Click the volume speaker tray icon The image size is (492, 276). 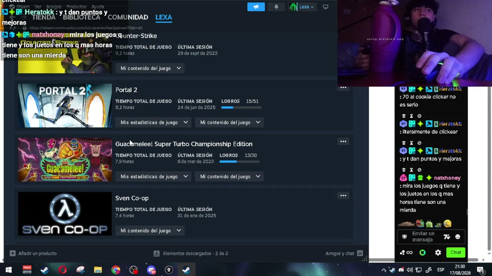tap(410, 270)
